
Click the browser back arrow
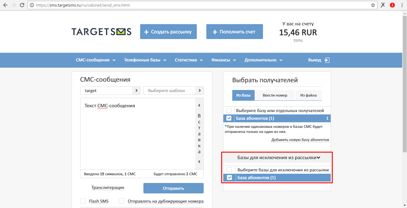click(5, 5)
